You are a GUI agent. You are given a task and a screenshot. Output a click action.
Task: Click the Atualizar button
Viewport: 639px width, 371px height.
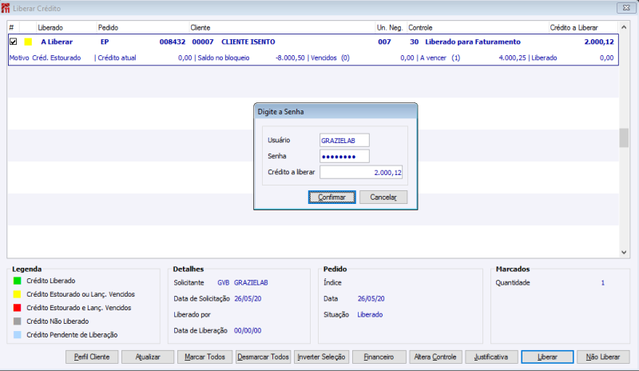tap(148, 357)
